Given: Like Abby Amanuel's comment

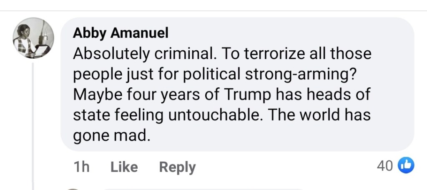Looking at the screenshot, I should [124, 167].
